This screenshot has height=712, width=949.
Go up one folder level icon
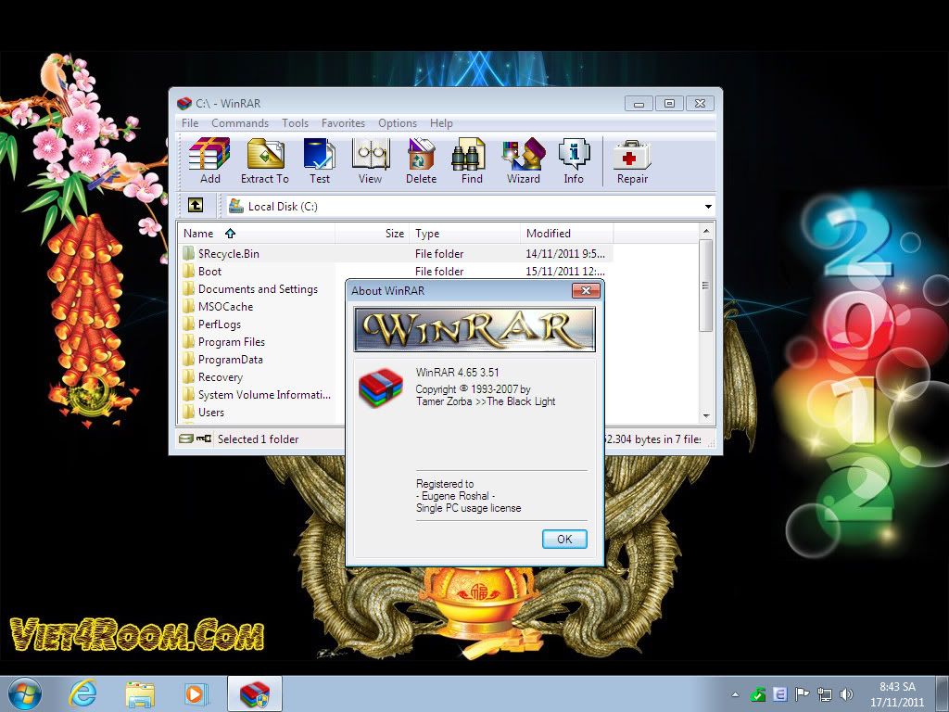click(x=196, y=205)
